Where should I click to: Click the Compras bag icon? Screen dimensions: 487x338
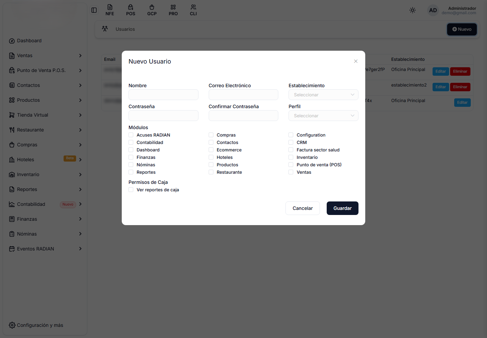coord(12,145)
